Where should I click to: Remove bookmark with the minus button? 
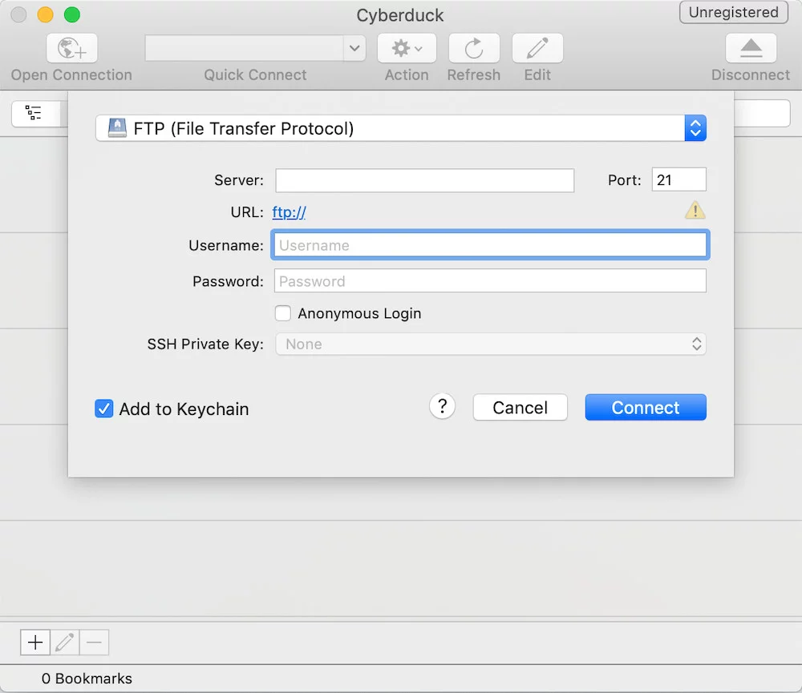tap(94, 642)
